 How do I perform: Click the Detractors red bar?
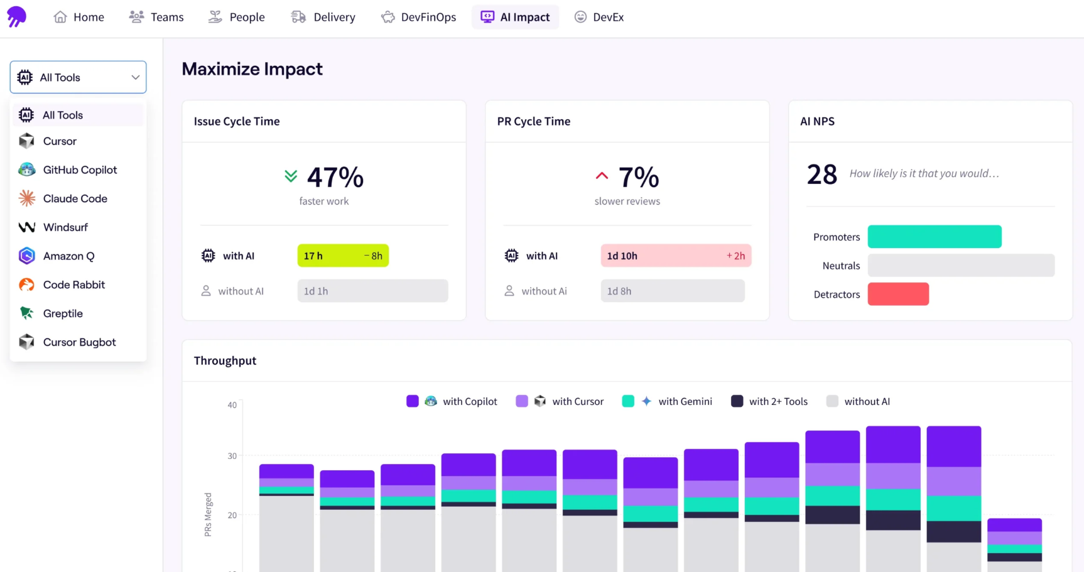(x=898, y=294)
